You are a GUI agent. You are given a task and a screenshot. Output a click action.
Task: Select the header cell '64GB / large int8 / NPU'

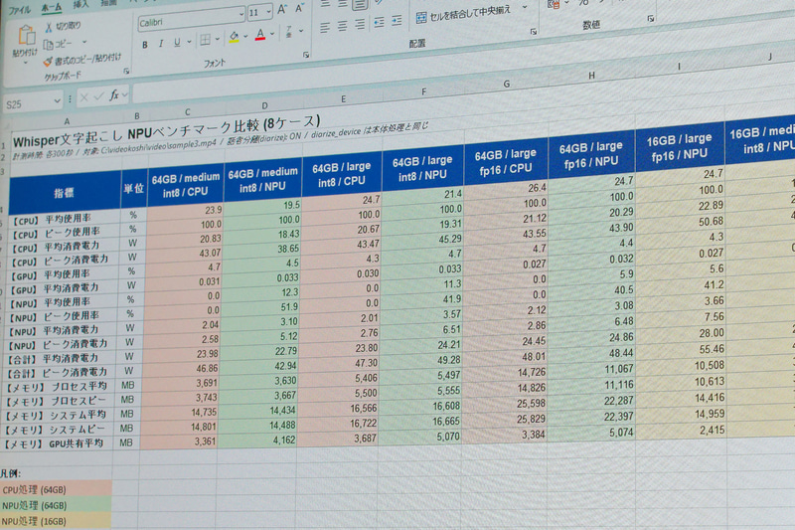[x=423, y=168]
